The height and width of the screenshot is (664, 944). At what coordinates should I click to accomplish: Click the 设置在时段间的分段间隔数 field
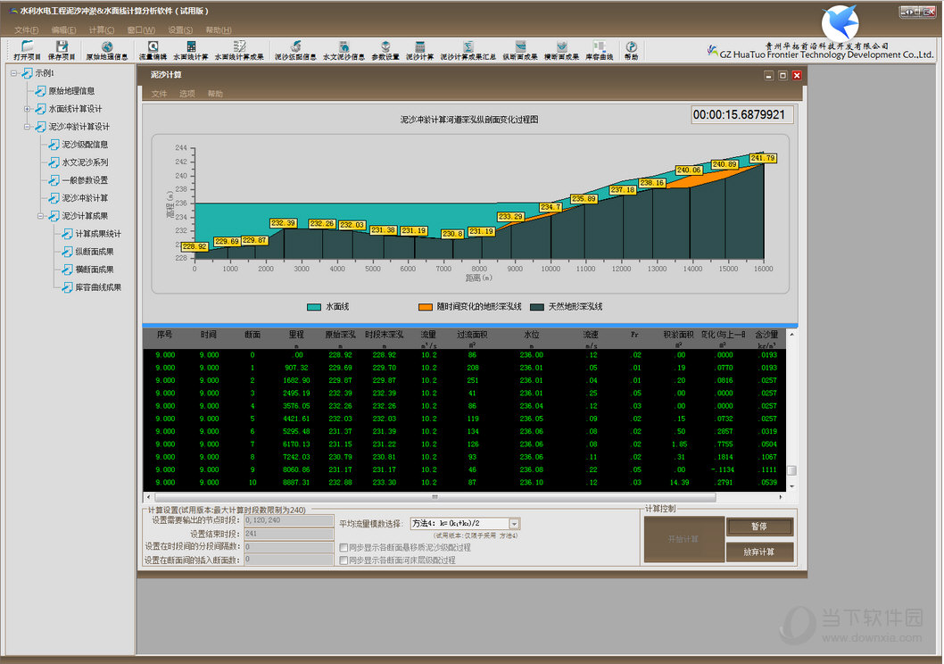288,546
